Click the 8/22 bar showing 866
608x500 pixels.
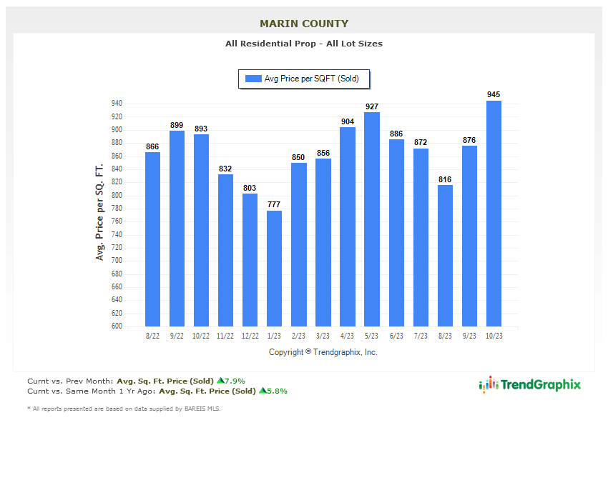[x=152, y=239]
